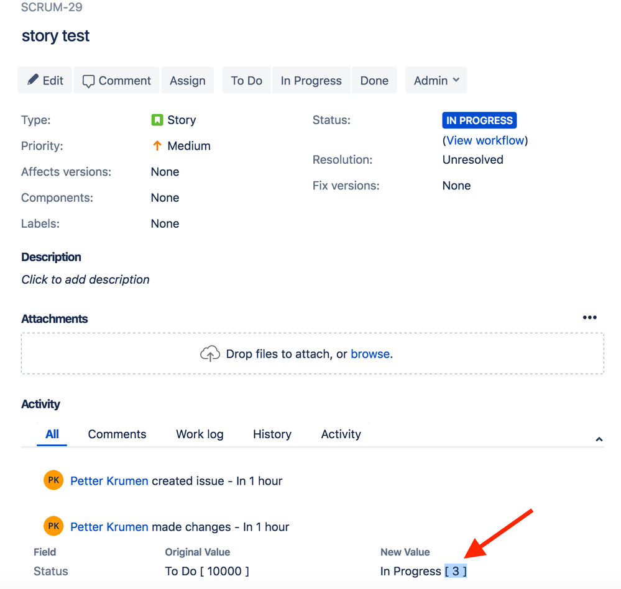Open the Work log tab

[x=199, y=434]
